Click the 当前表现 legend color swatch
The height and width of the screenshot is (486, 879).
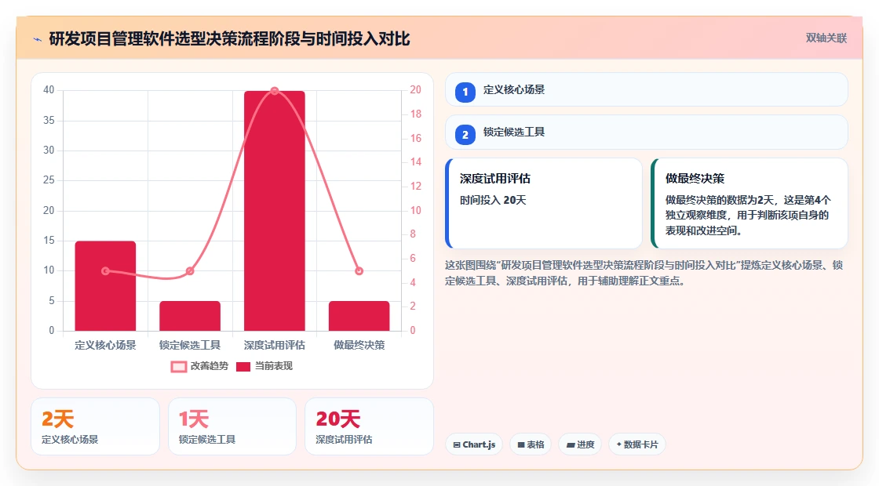pyautogui.click(x=243, y=367)
